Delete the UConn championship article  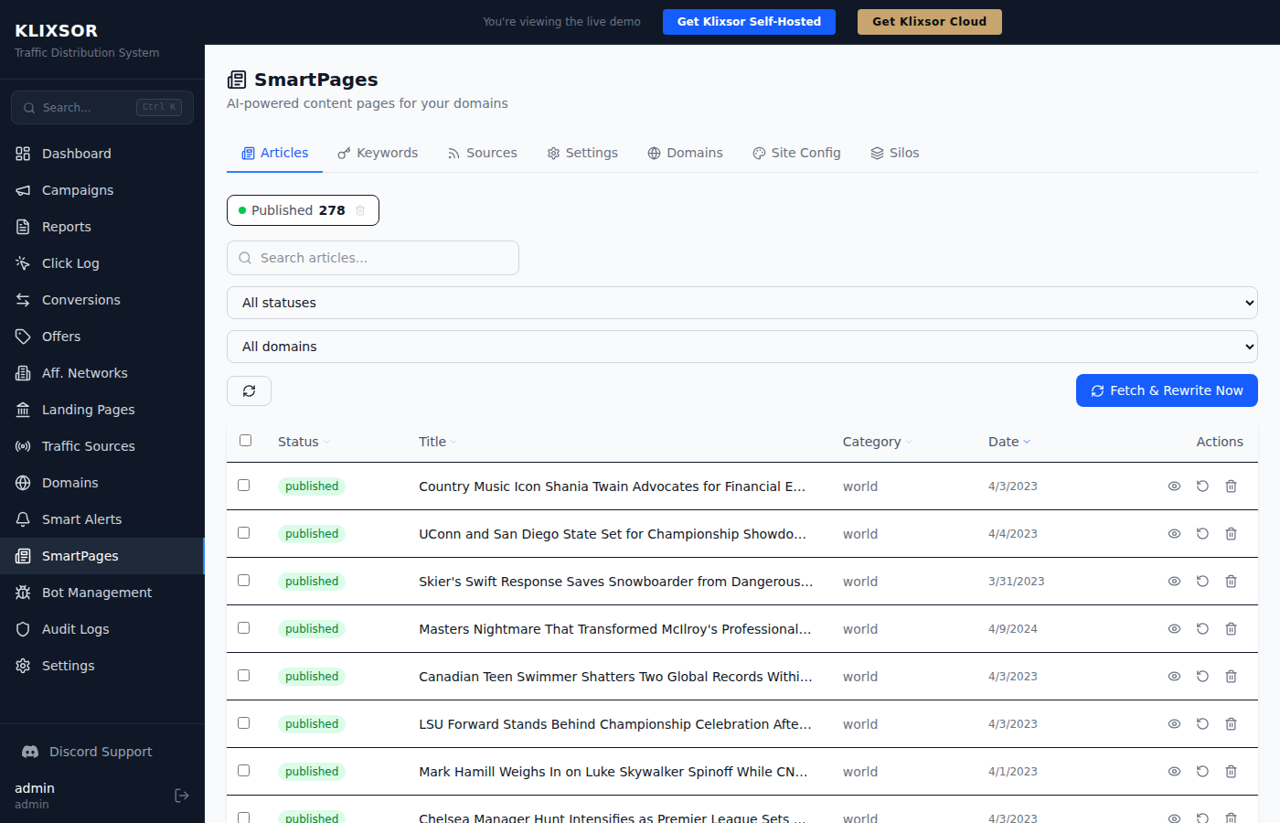1231,533
